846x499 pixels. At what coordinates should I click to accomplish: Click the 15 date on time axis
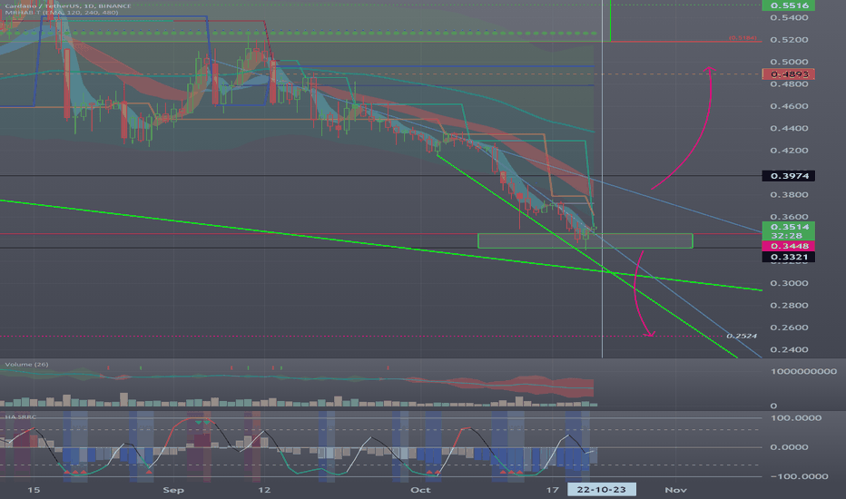click(34, 490)
